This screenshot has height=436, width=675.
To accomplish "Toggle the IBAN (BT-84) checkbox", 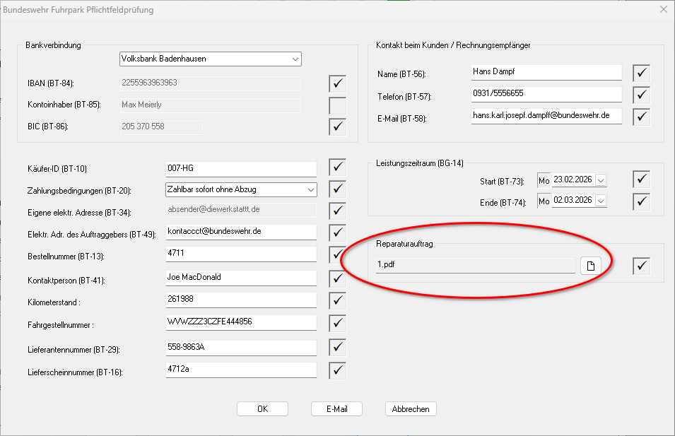I will [x=338, y=84].
